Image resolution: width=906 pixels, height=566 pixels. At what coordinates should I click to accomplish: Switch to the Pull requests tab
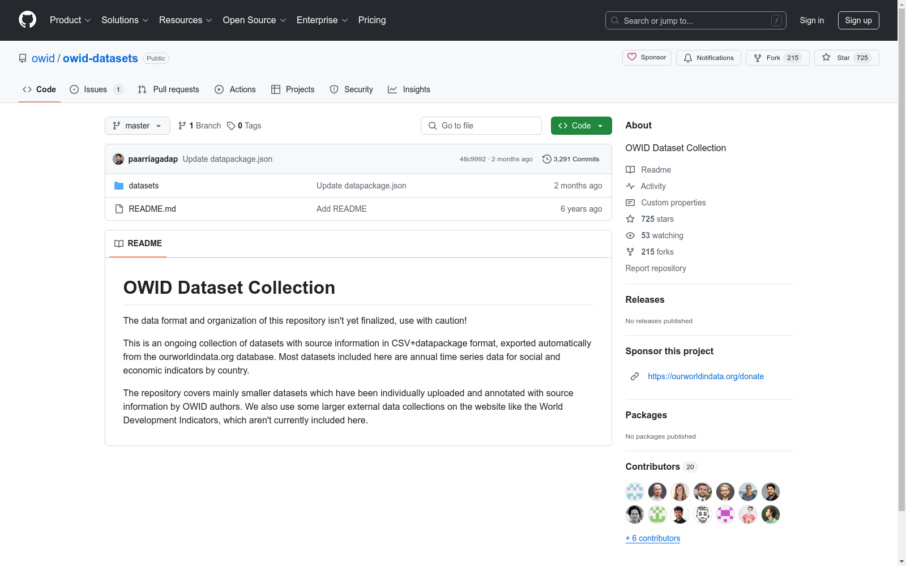click(x=168, y=89)
